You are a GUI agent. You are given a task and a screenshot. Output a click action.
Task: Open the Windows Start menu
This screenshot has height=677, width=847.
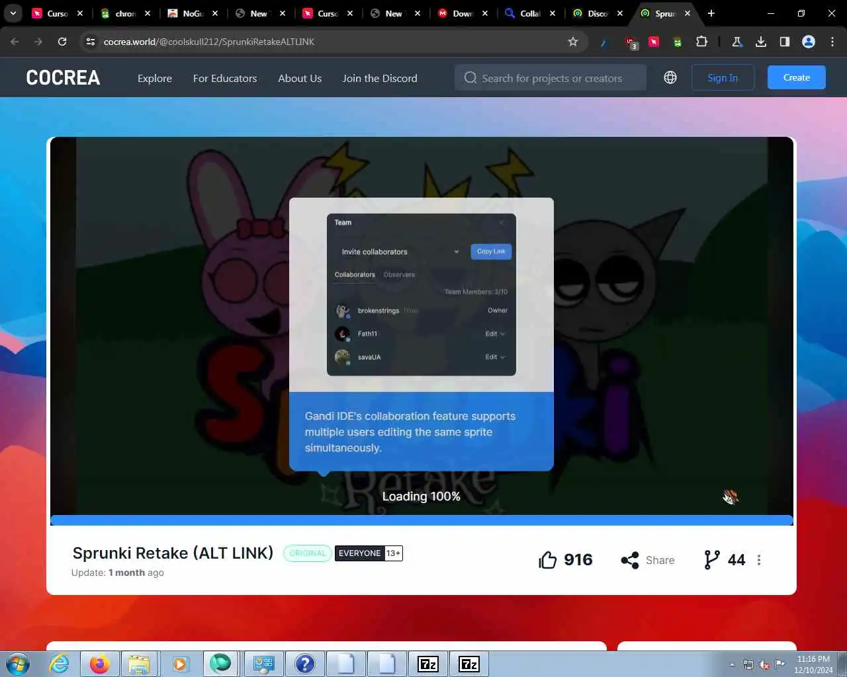[18, 664]
